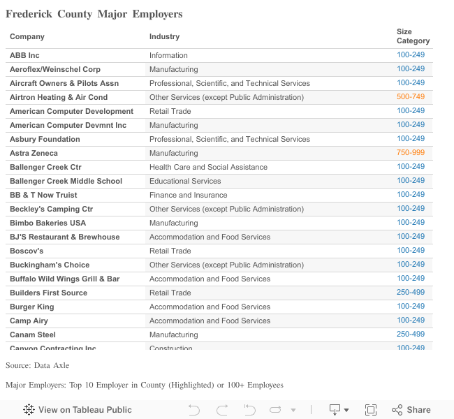Click Manufacturing cell for Astra Zeneca
Screen dimensions: 454x419
174,153
